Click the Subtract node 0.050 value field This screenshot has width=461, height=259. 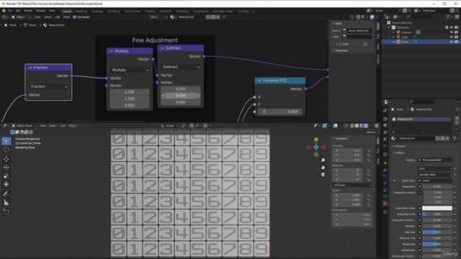point(181,96)
